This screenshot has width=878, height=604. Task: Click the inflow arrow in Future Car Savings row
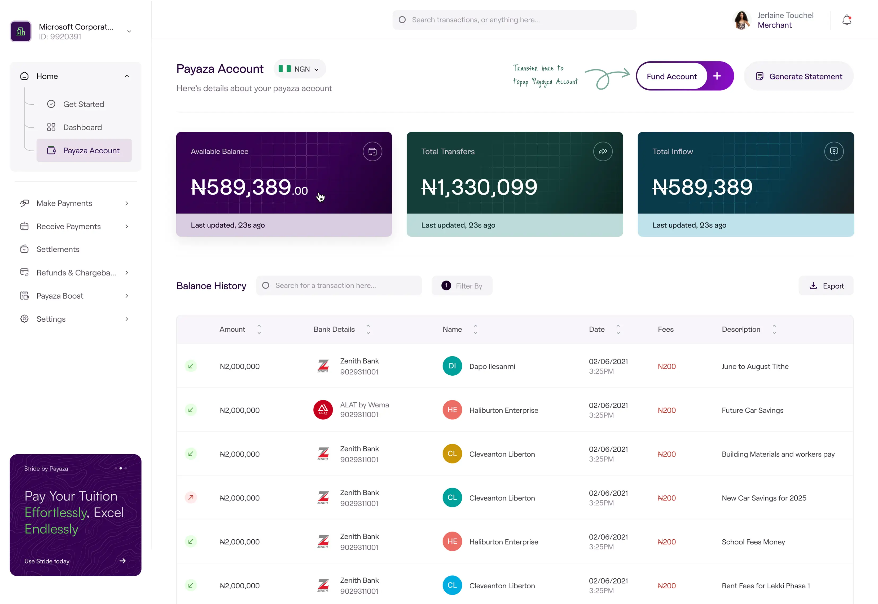(x=190, y=410)
